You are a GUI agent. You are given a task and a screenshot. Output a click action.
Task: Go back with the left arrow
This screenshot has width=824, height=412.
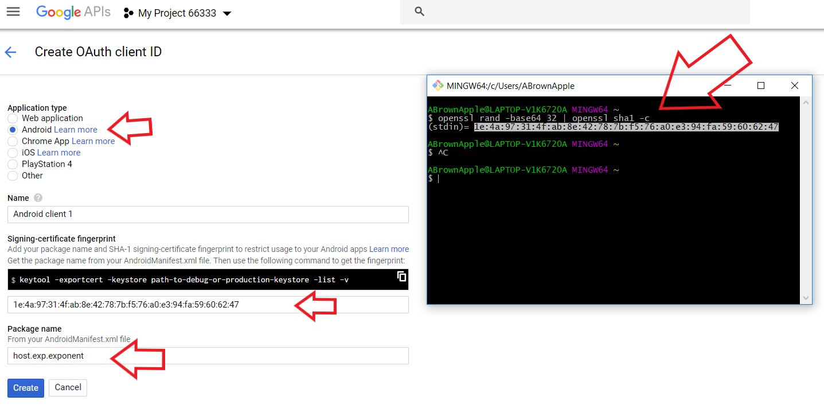pos(10,52)
